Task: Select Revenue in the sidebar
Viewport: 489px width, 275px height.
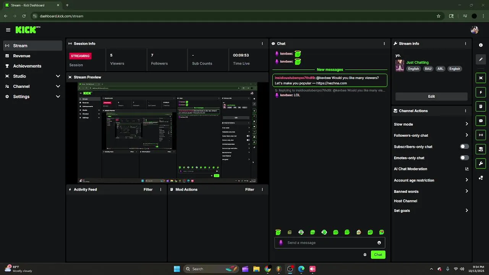Action: [32, 56]
